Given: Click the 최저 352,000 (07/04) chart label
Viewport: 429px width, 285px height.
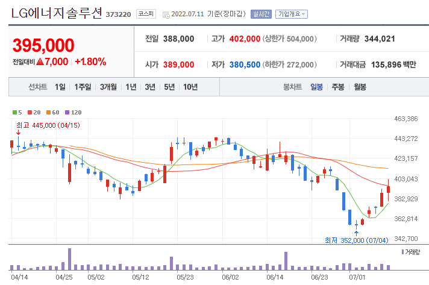Looking at the screenshot, I should 357,240.
